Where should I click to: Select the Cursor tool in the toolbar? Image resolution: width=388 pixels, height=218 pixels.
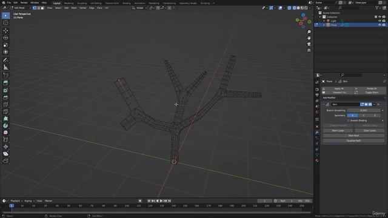tap(5, 23)
